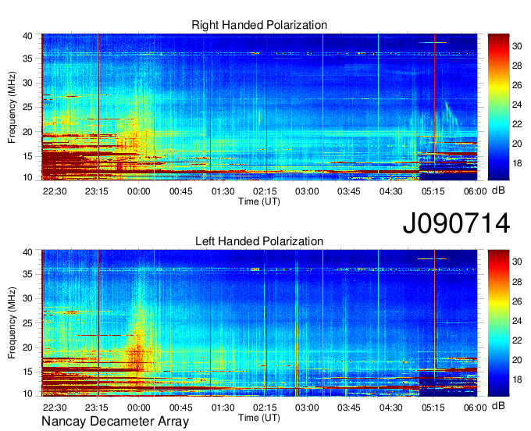
Task: Click the '35' frequency tick on the top plot
Action: [27, 59]
